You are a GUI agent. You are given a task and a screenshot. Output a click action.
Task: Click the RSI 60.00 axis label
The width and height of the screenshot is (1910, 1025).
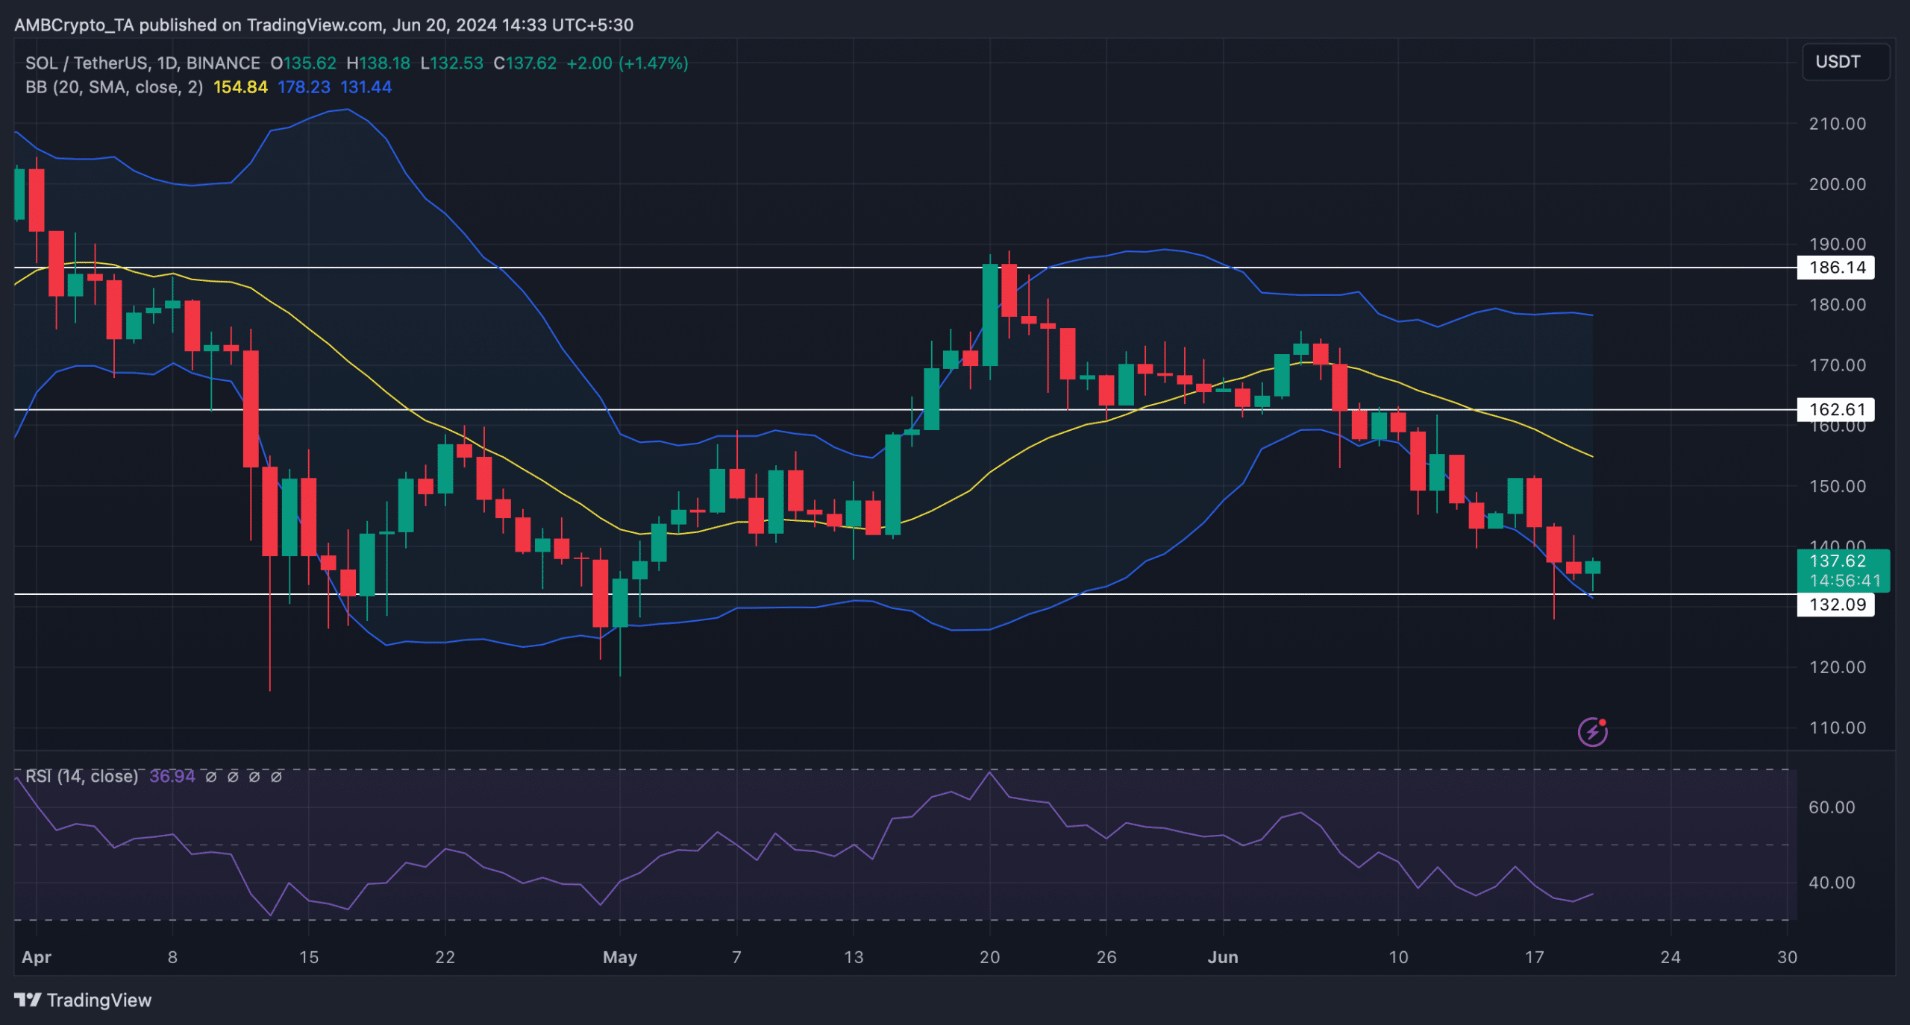[x=1832, y=807]
